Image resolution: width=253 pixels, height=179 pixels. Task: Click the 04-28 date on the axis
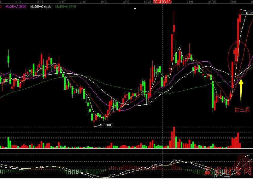tap(212, 2)
